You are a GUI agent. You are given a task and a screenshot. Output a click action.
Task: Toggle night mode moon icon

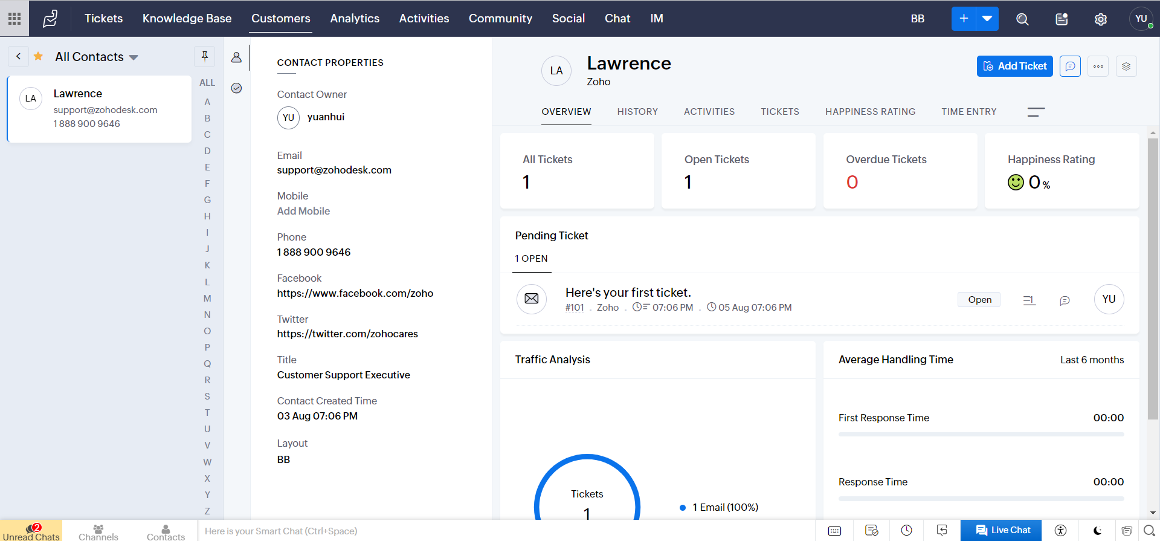(x=1097, y=530)
